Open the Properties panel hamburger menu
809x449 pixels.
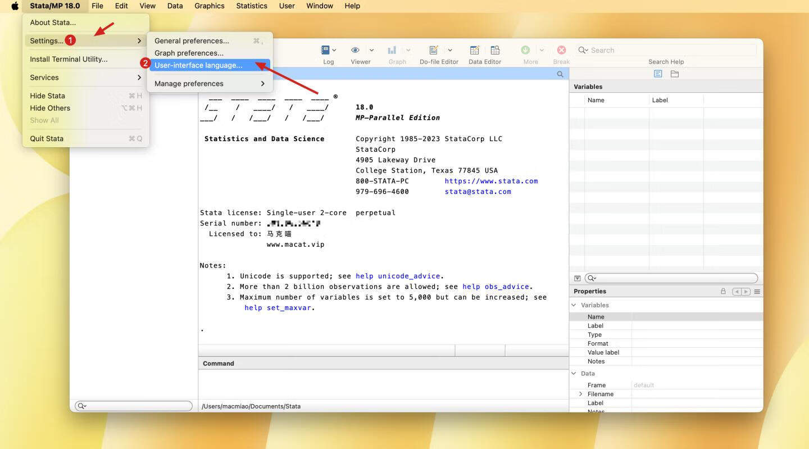click(757, 292)
